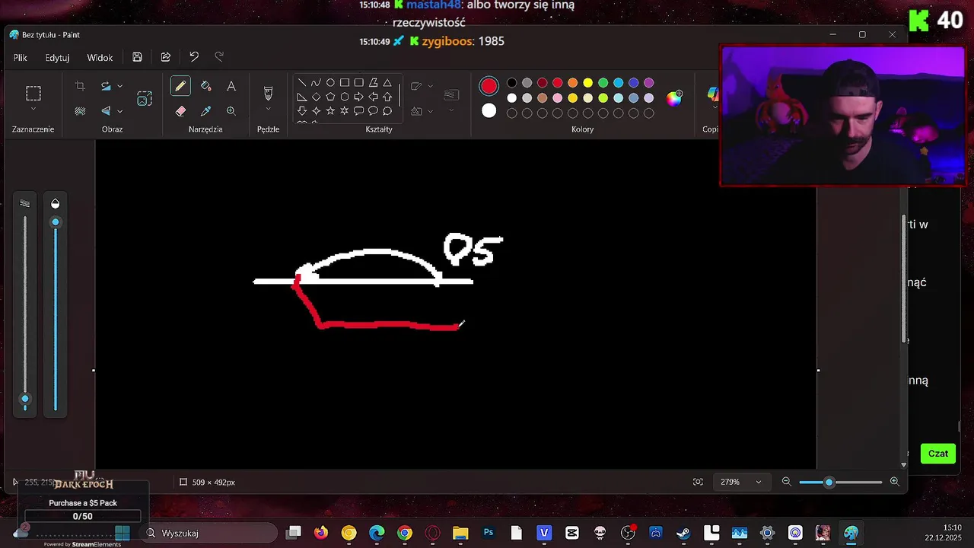This screenshot has height=548, width=974.
Task: Select secondary Color 2 white circle
Action: [x=489, y=111]
